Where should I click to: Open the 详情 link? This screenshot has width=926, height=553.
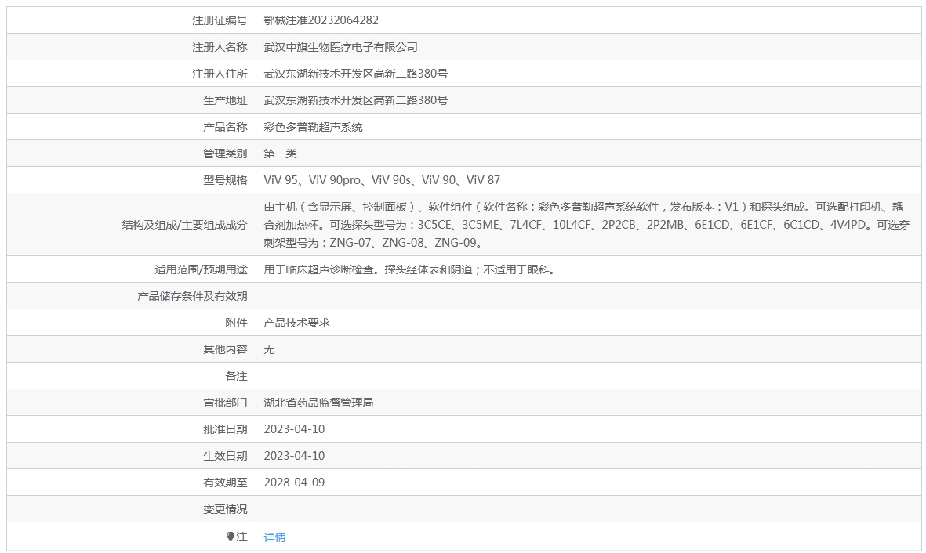[x=274, y=537]
